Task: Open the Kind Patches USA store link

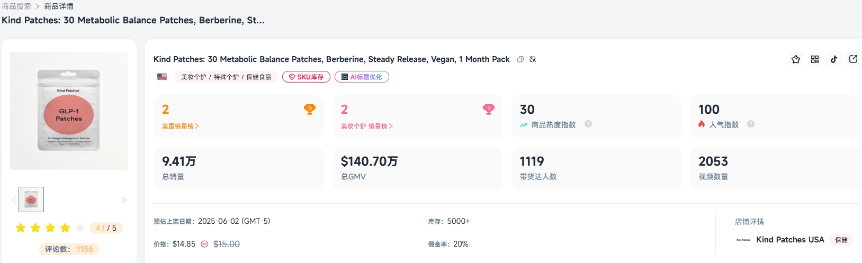Action: (x=790, y=240)
